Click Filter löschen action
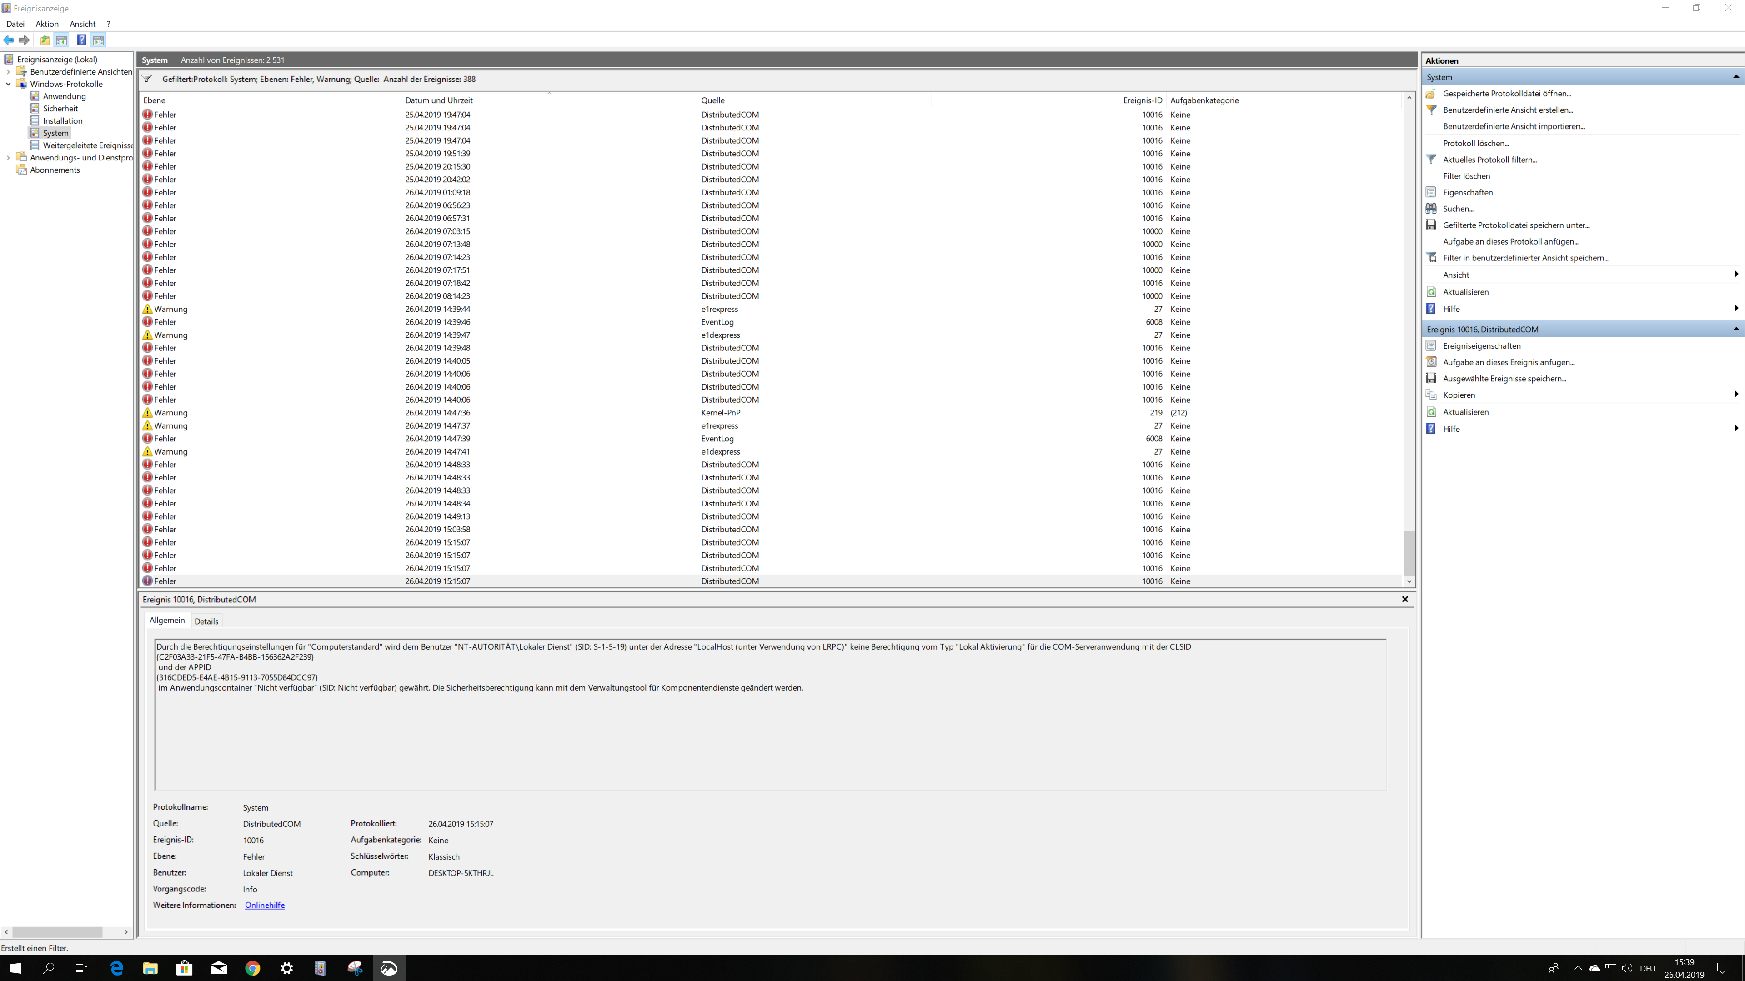This screenshot has width=1745, height=981. pos(1466,176)
